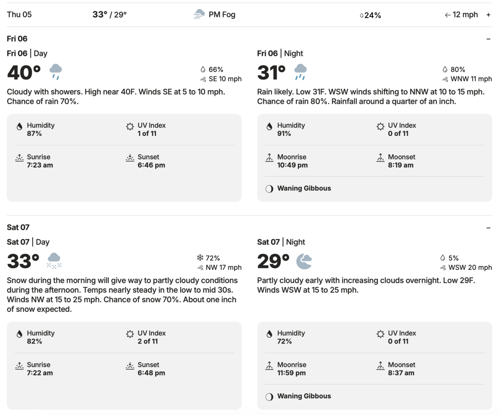Click Fri 06 Day UV Index icon

pos(130,126)
